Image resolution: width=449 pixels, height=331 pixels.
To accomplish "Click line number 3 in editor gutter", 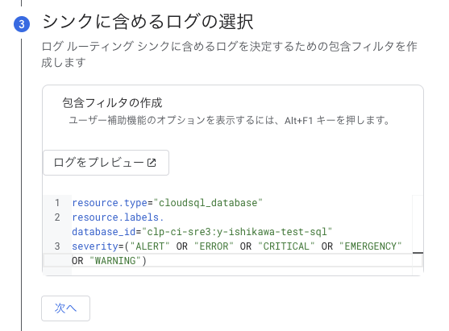I will [x=57, y=246].
